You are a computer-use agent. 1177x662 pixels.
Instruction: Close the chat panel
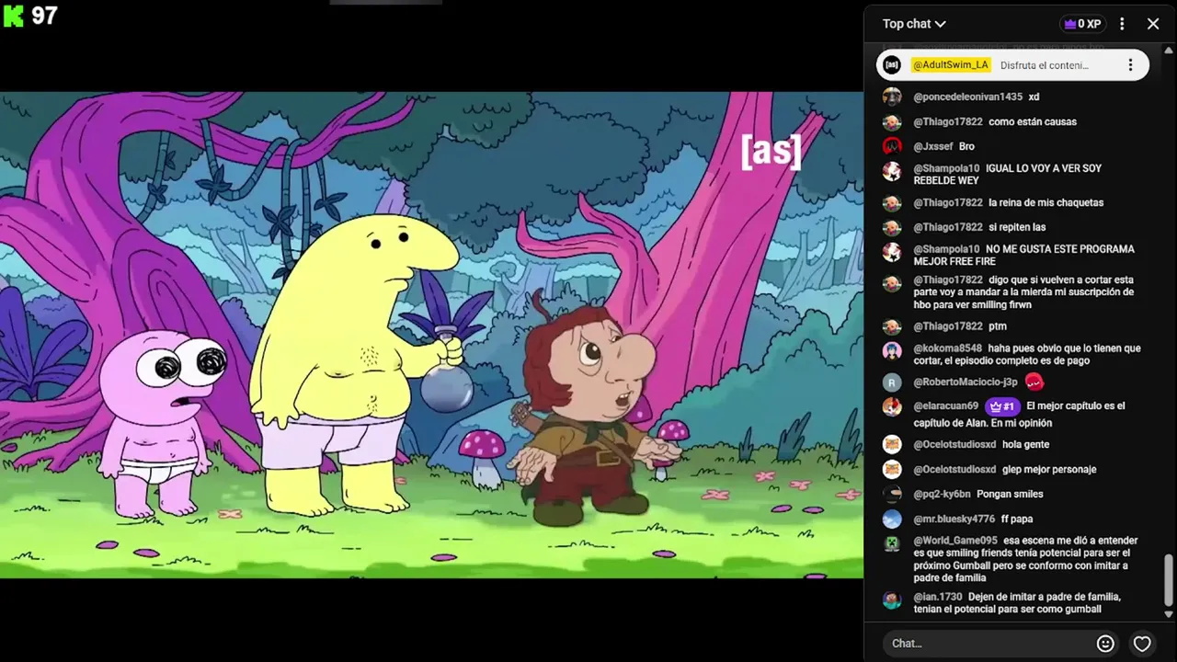point(1153,24)
